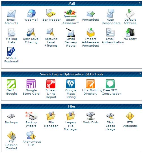Click the FTP Accounts text link
The width and height of the screenshot is (143, 153).
pyautogui.click(x=130, y=124)
